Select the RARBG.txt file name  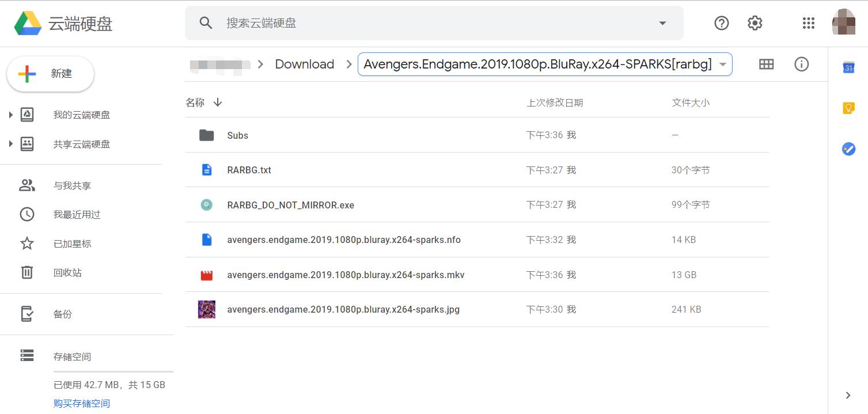[x=249, y=170]
